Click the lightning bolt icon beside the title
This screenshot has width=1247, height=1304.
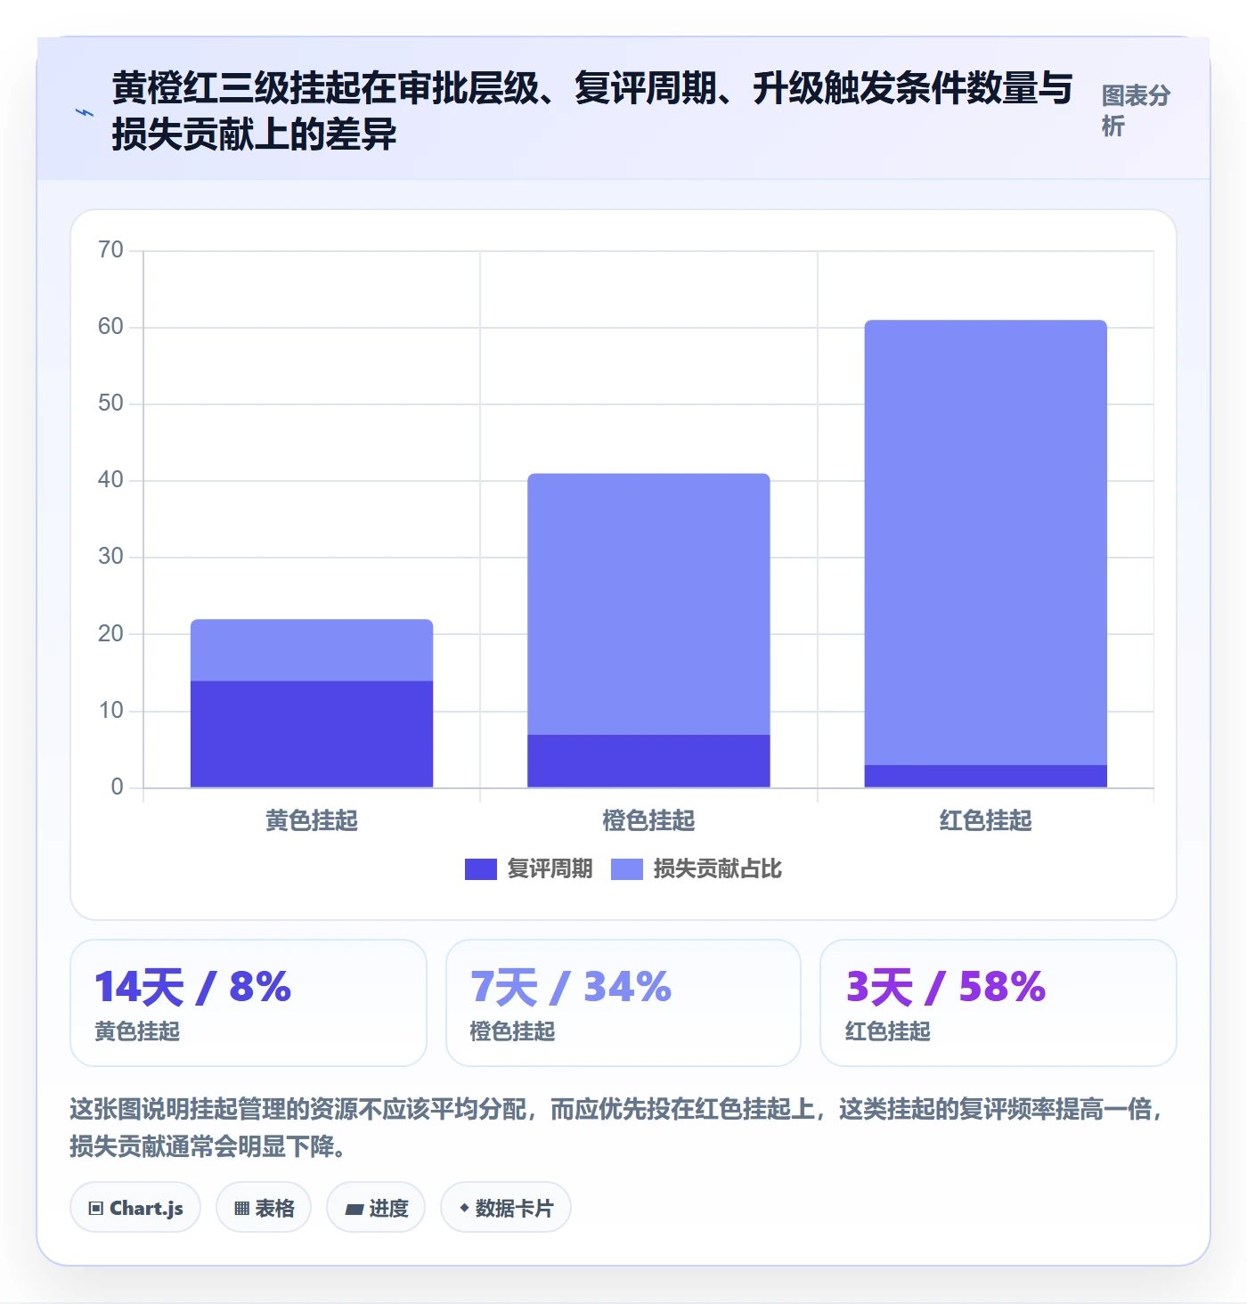[85, 112]
